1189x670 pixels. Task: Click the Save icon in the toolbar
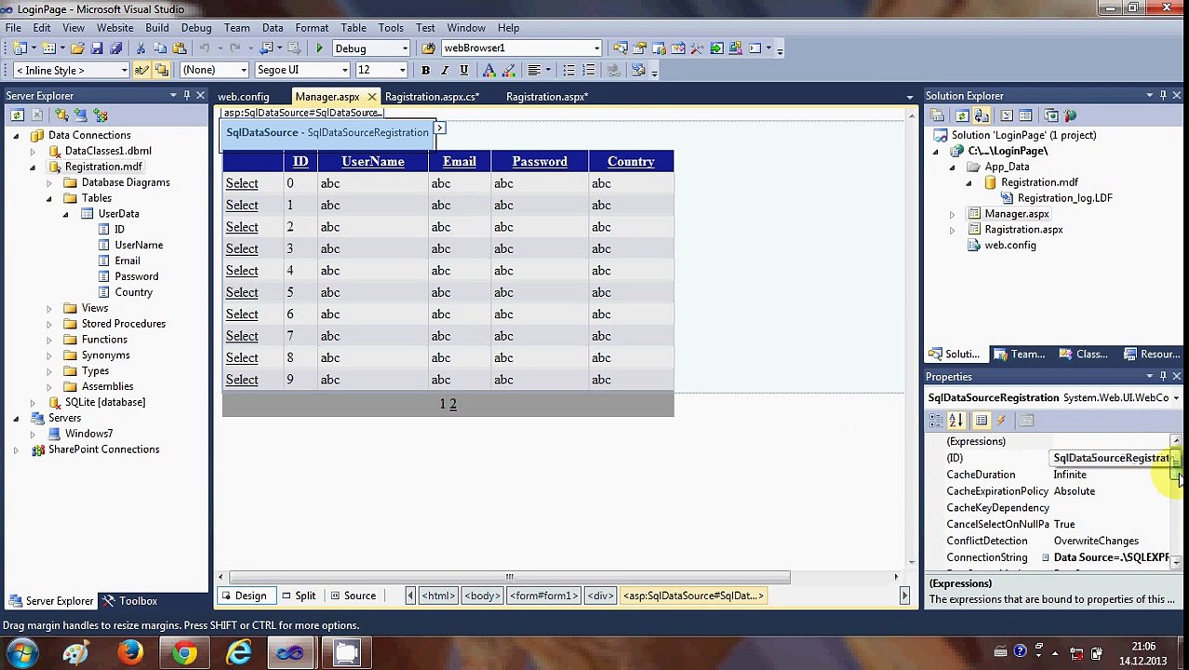[x=97, y=48]
